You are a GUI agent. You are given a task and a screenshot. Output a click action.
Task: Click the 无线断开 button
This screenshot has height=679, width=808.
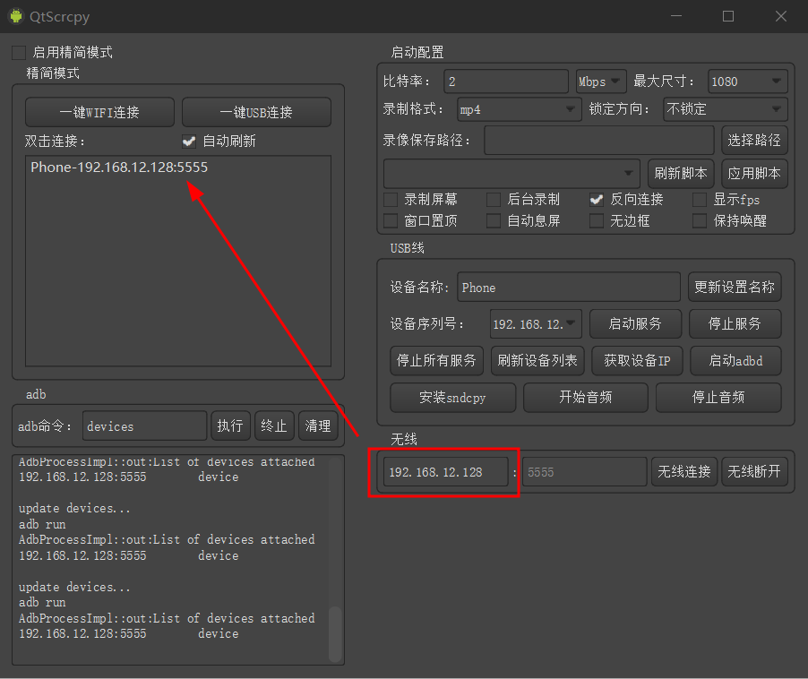pyautogui.click(x=754, y=472)
